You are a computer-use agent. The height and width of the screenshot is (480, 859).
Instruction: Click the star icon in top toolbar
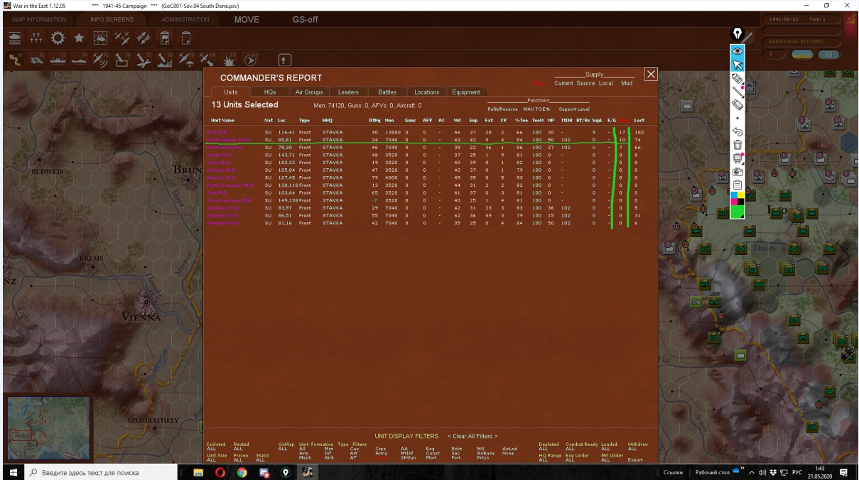80,37
